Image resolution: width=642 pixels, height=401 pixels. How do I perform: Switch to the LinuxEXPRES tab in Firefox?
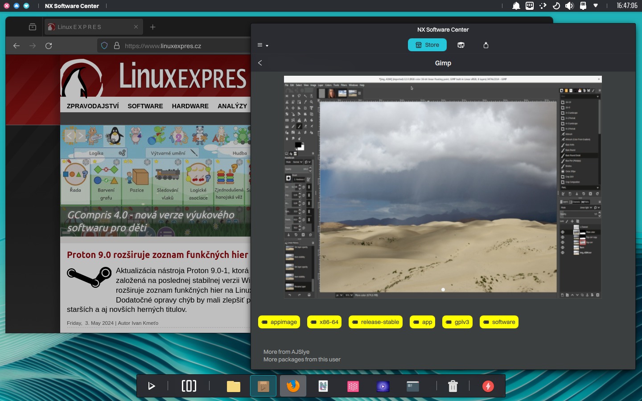point(93,27)
